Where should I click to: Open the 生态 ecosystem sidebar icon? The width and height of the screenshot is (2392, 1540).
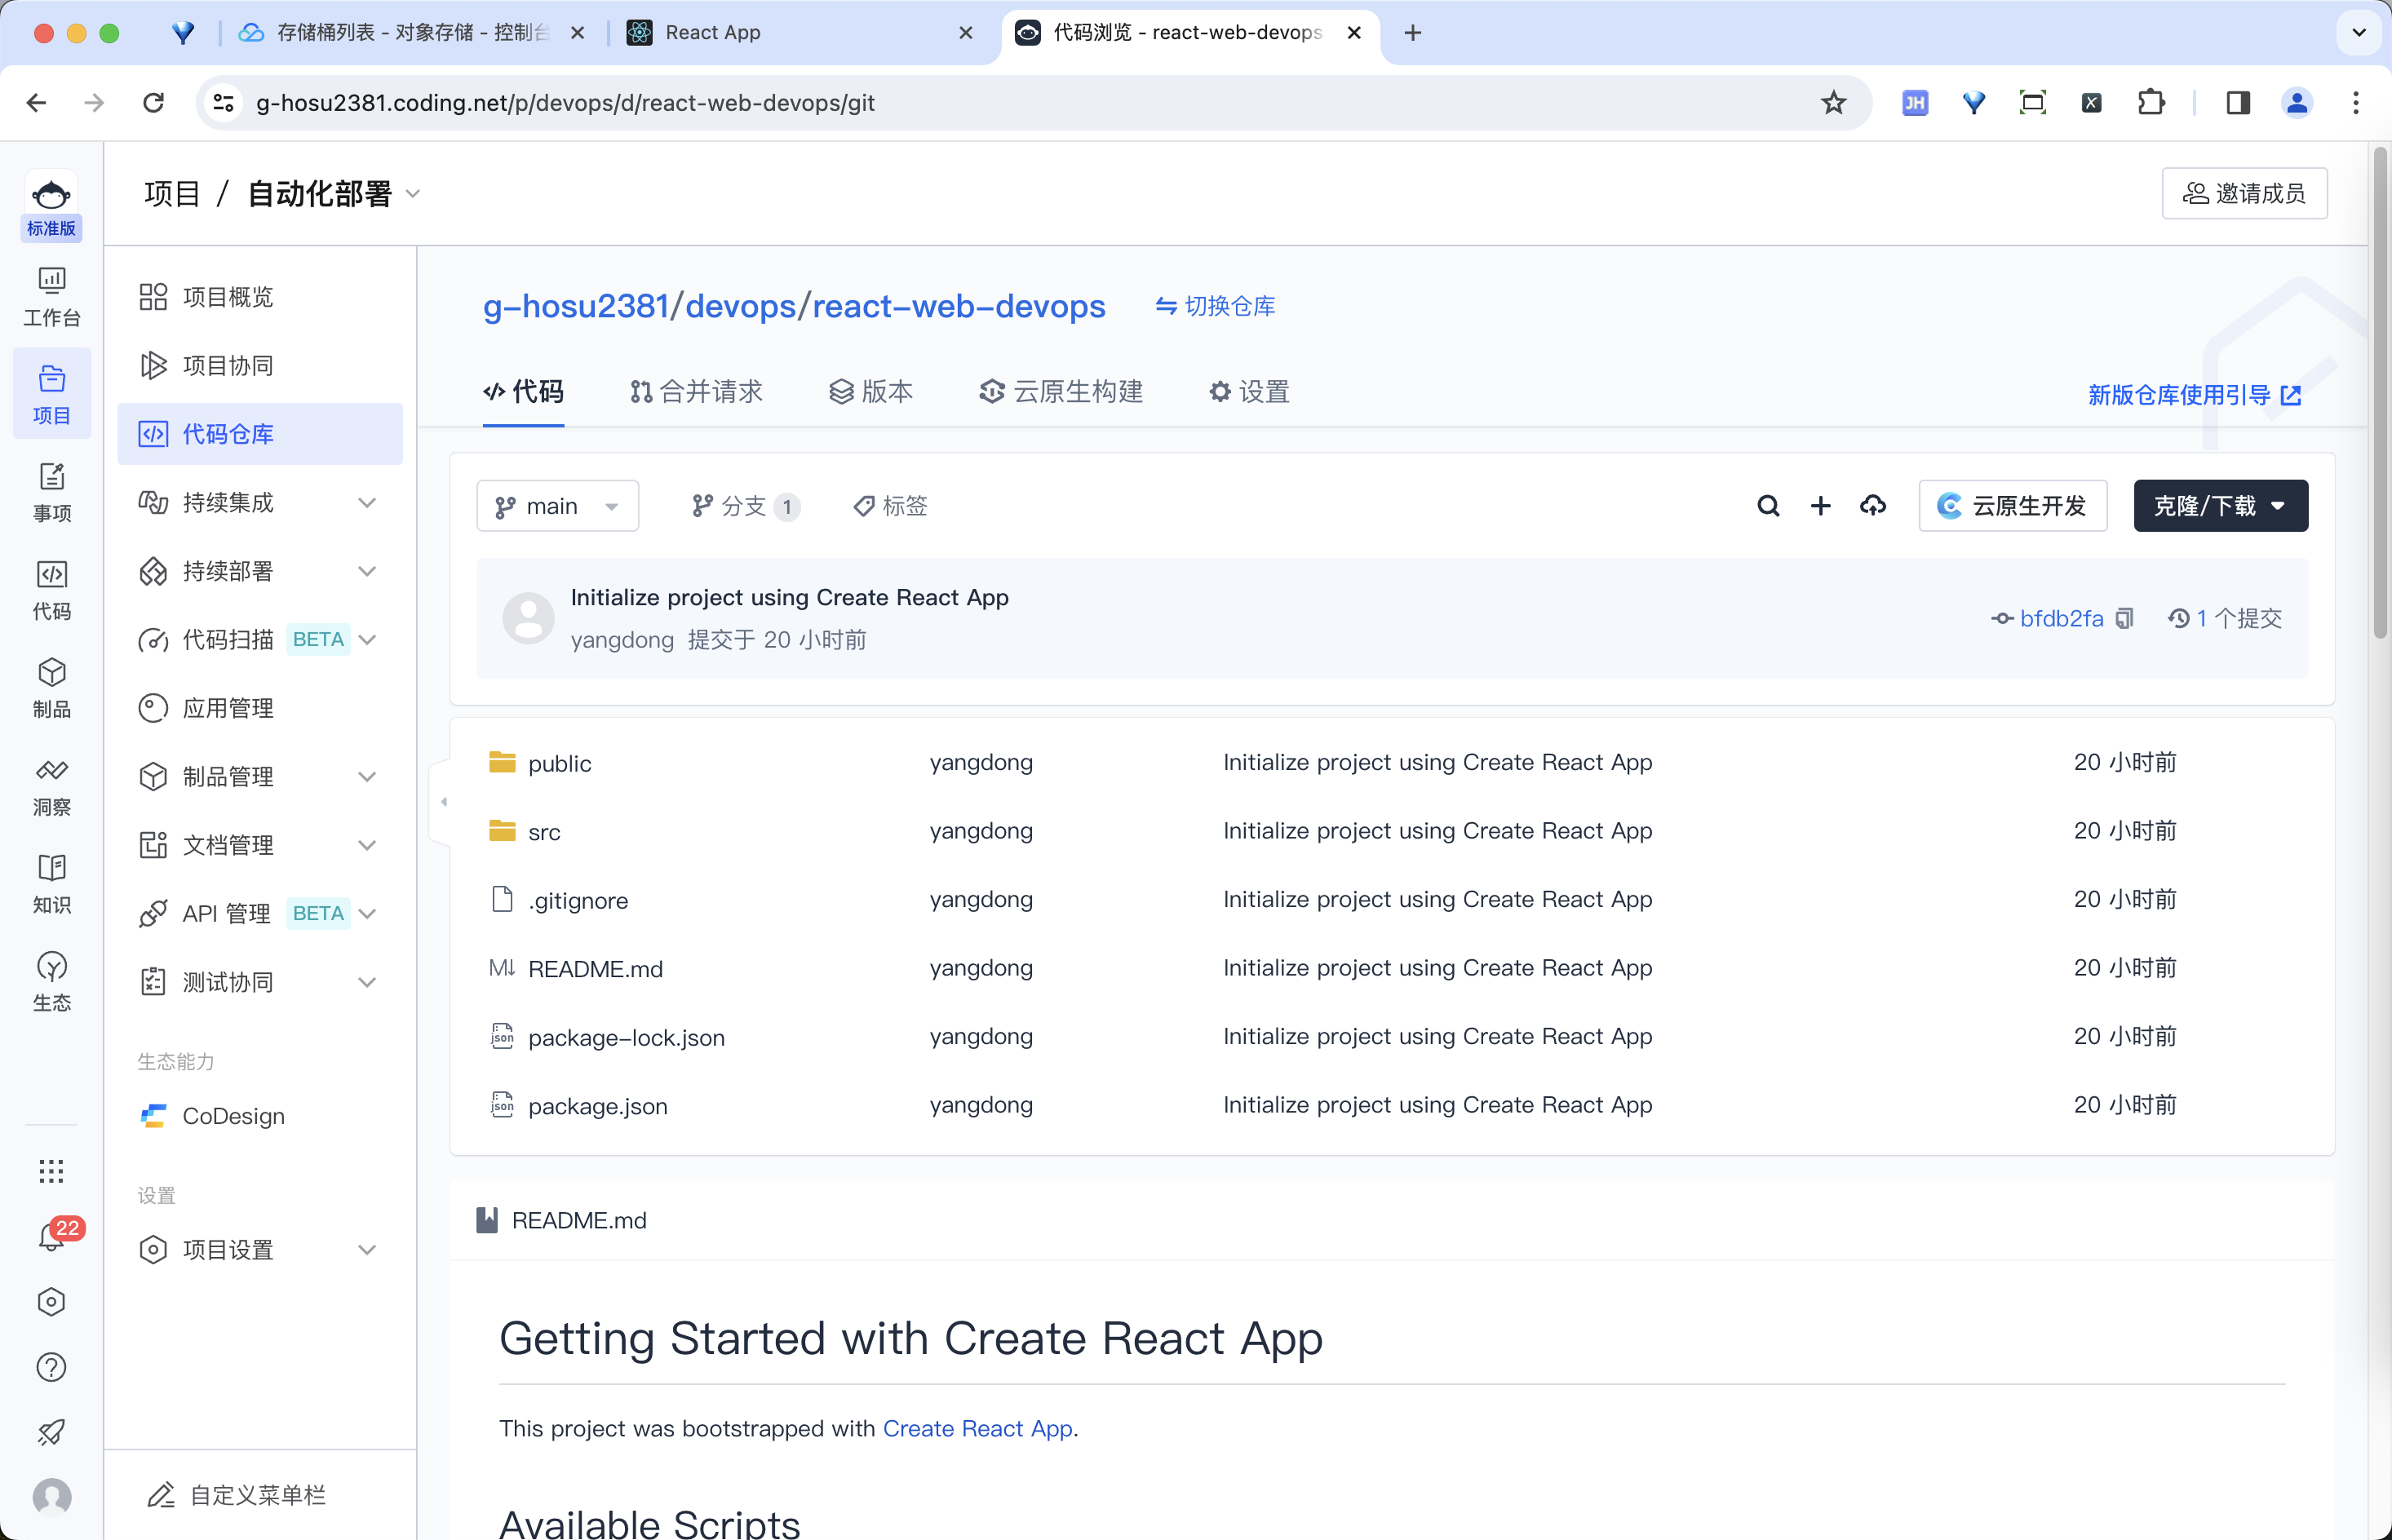[52, 983]
